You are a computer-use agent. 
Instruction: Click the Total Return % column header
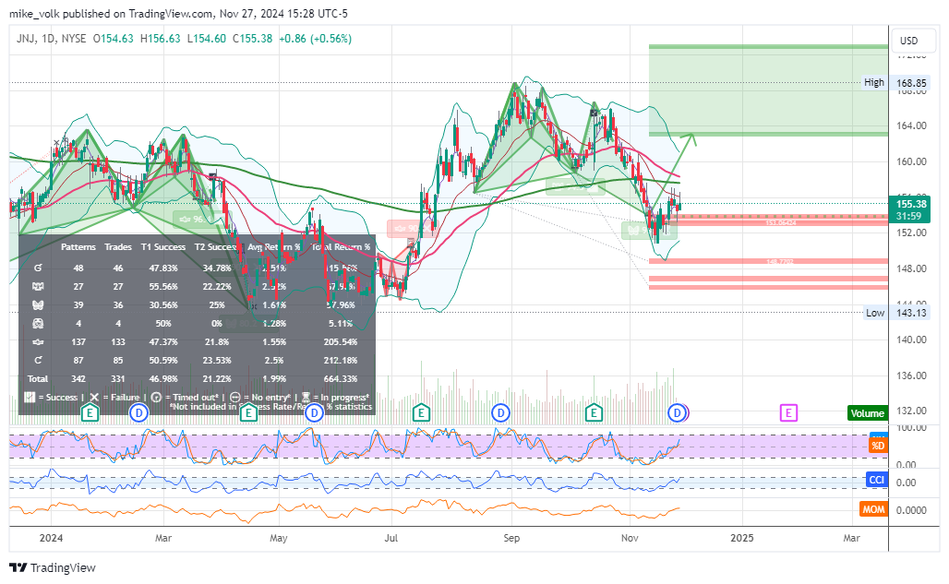coord(341,246)
